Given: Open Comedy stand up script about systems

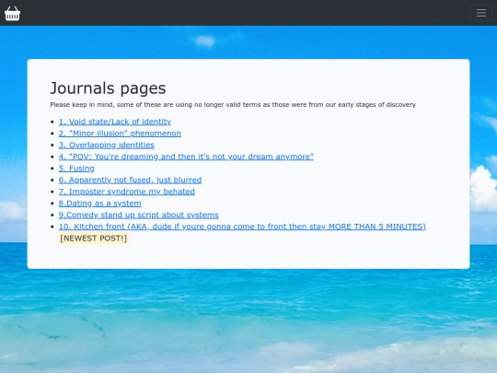Looking at the screenshot, I should 138,215.
